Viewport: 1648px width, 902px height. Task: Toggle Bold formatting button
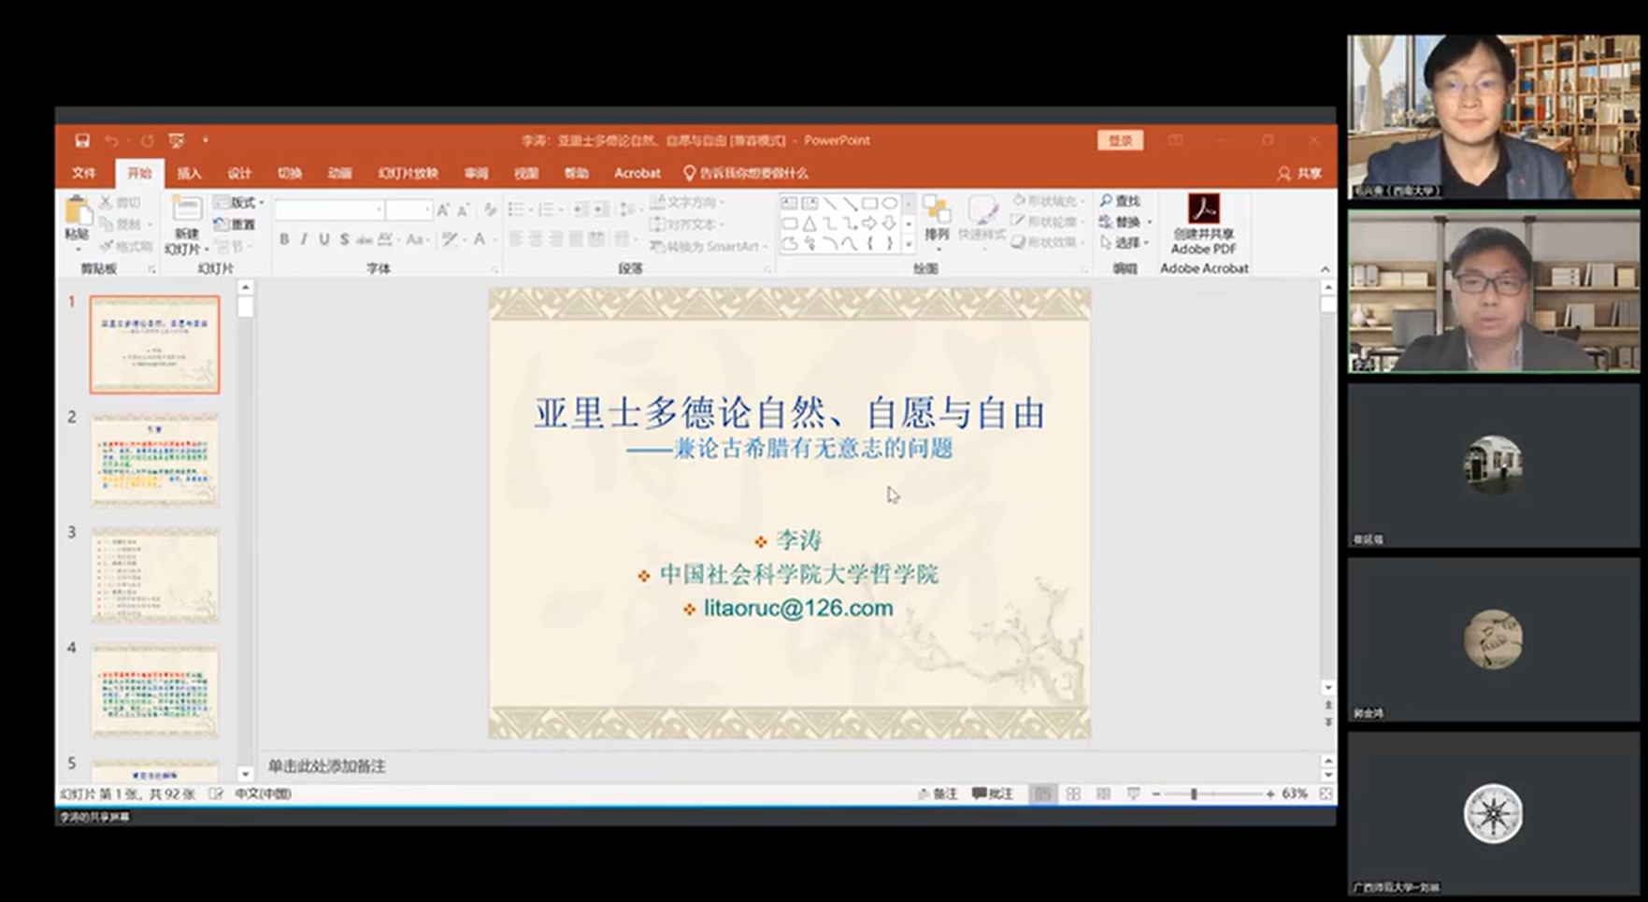pyautogui.click(x=283, y=239)
